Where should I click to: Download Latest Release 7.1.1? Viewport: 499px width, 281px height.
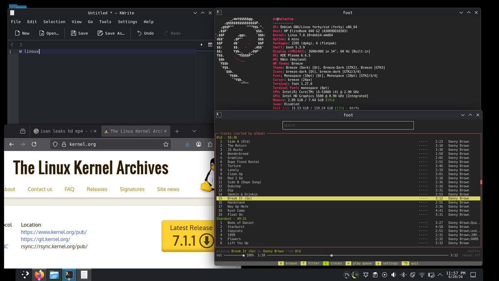(187, 236)
